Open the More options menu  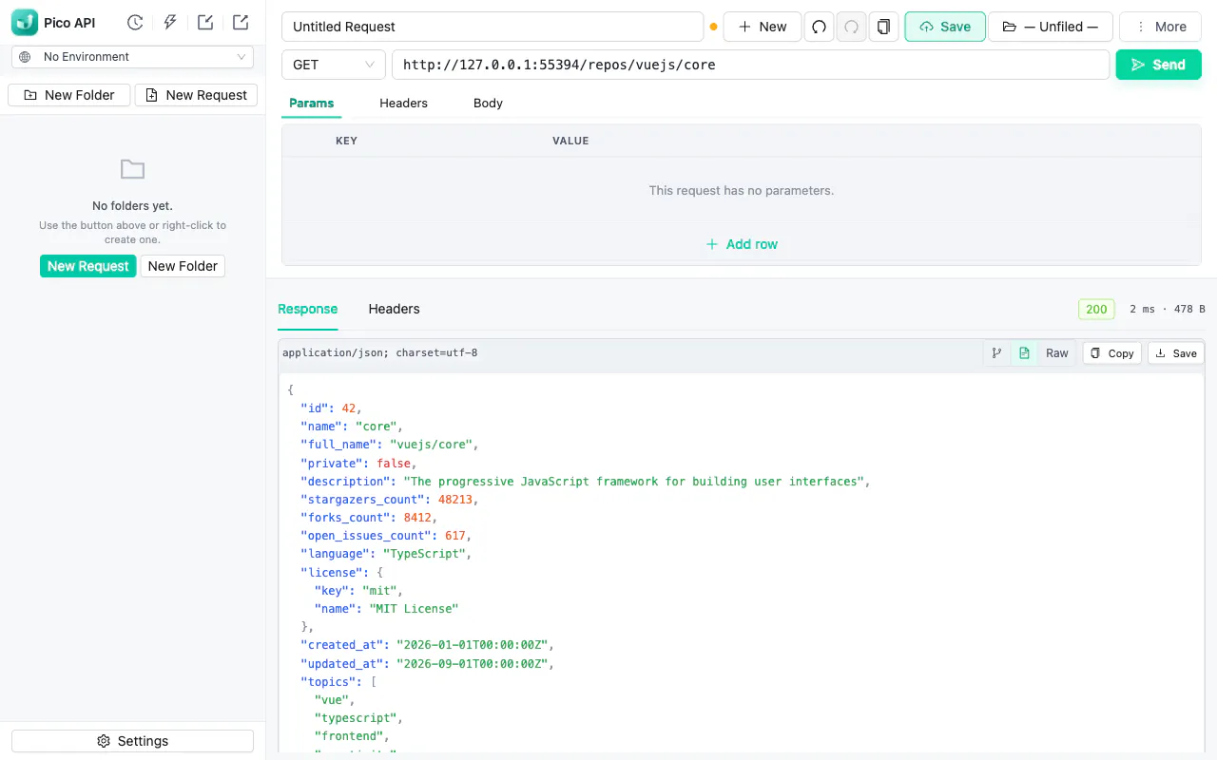[x=1160, y=27]
